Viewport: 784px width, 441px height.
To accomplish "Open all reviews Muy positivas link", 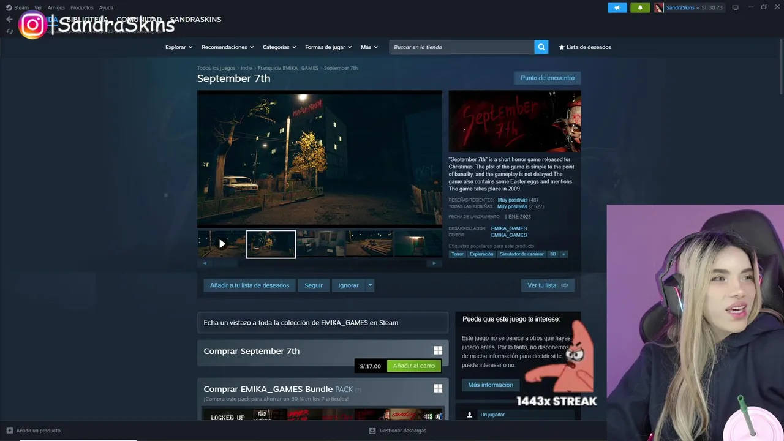I will click(512, 207).
